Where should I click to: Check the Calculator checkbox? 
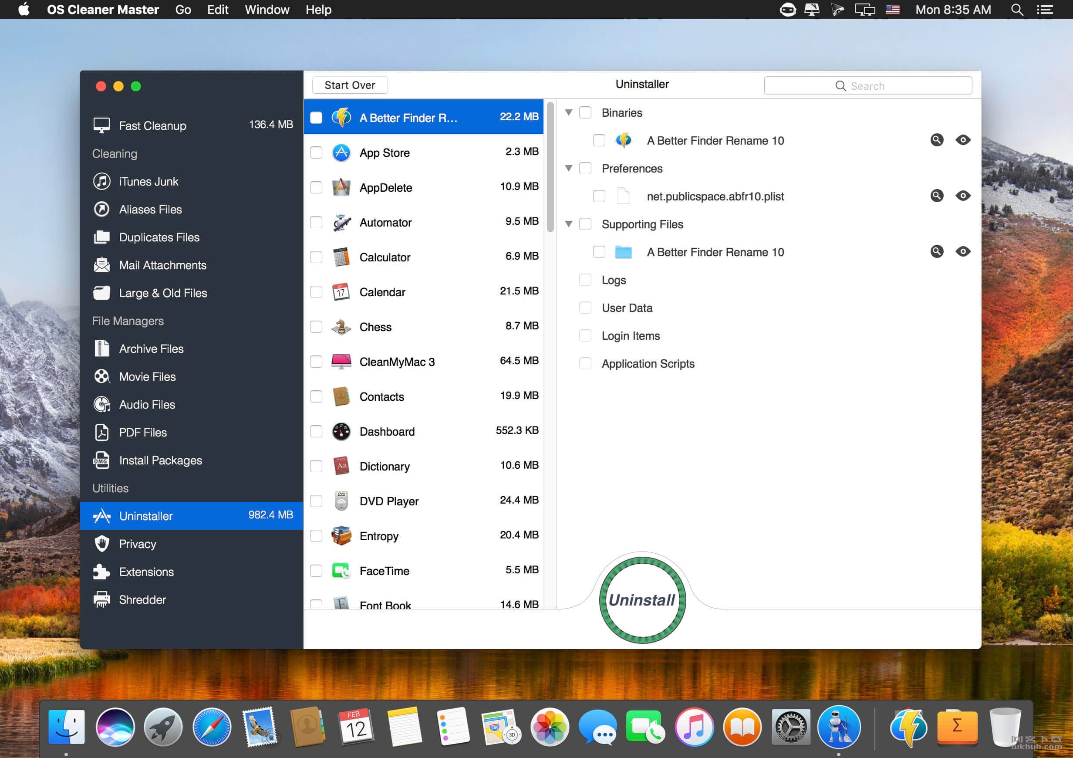[317, 257]
